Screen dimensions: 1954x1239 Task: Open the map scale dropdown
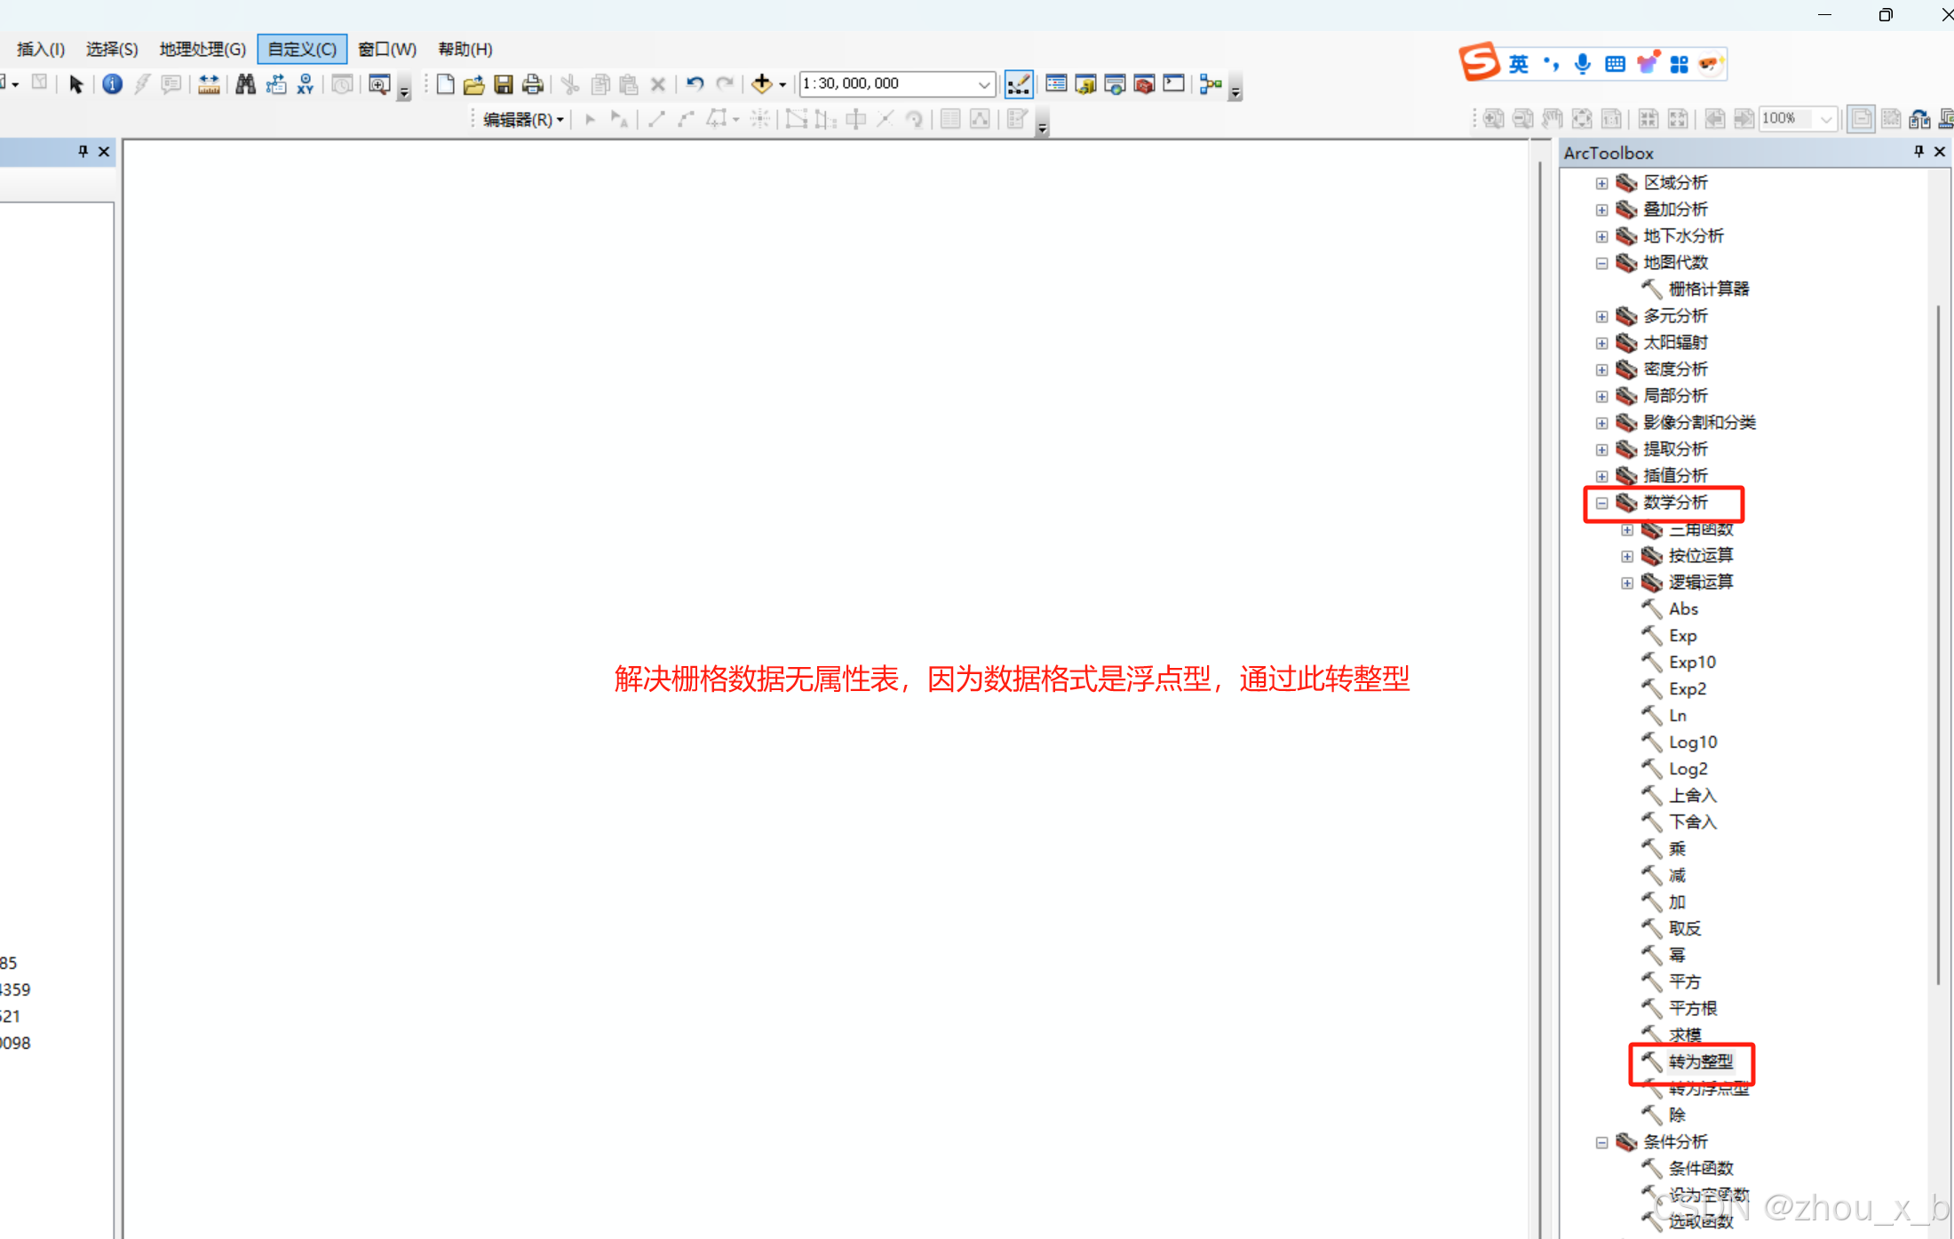983,84
